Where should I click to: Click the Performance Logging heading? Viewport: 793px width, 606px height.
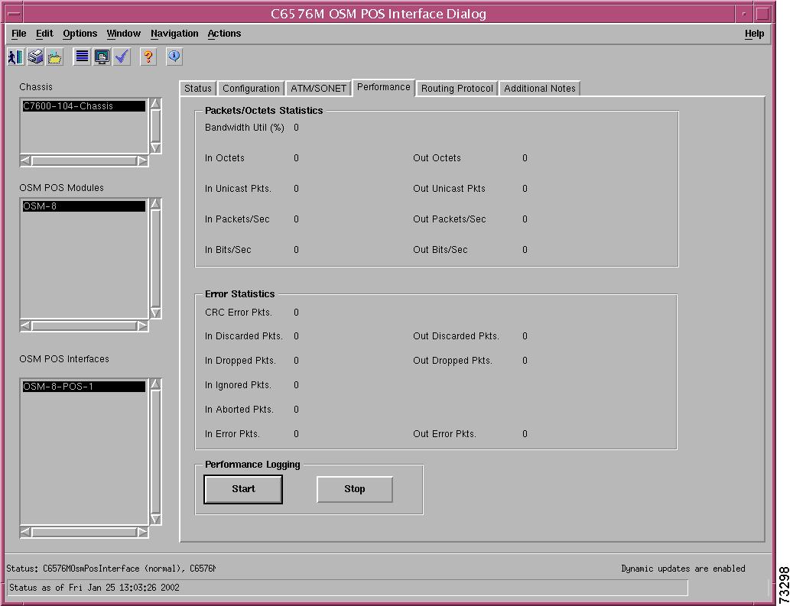click(252, 465)
